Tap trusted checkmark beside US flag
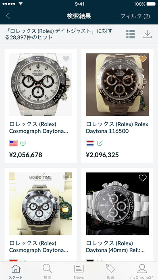The height and width of the screenshot is (280, 158). tap(23, 143)
